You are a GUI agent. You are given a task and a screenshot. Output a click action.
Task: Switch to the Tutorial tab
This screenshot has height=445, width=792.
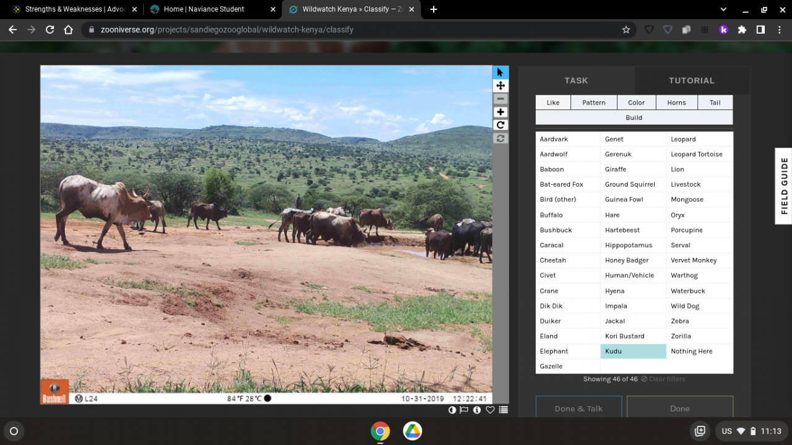coord(691,80)
